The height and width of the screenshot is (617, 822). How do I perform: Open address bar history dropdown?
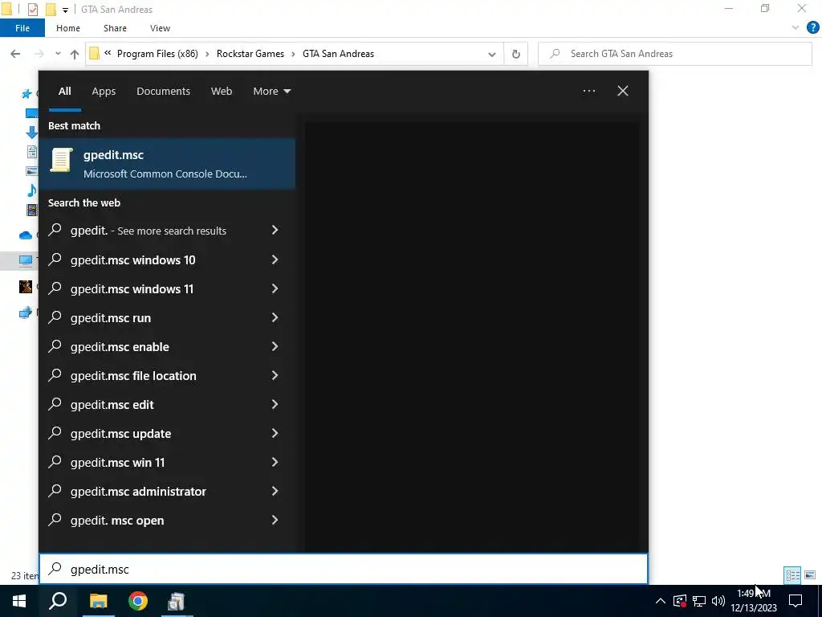[492, 54]
